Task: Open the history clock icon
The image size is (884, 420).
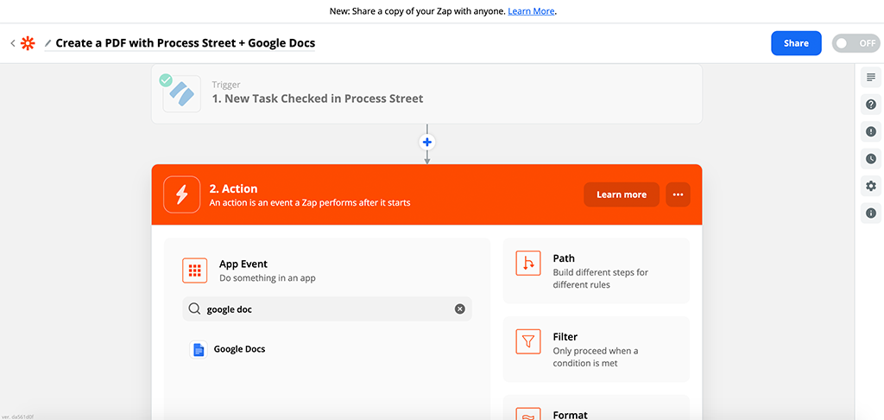Action: tap(870, 159)
